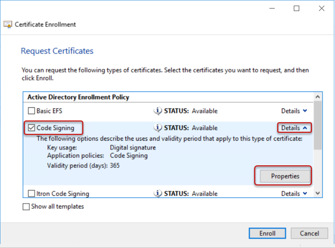Close the Certificate Enrollment dialog

(321, 8)
